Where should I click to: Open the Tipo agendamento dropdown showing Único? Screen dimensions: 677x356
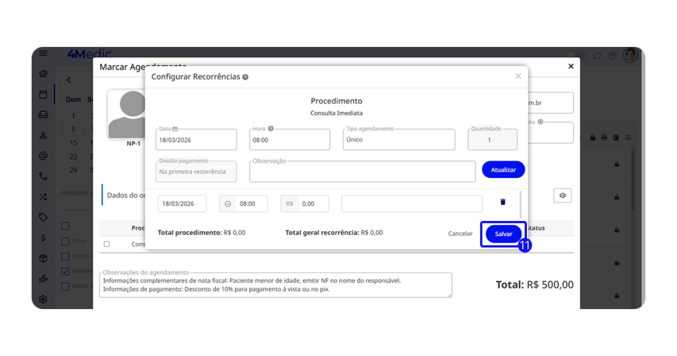pyautogui.click(x=399, y=140)
